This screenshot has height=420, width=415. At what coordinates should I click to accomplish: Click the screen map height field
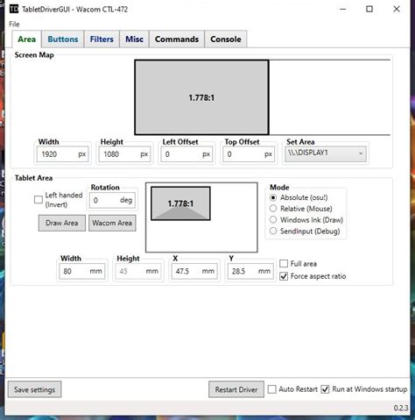coord(124,154)
